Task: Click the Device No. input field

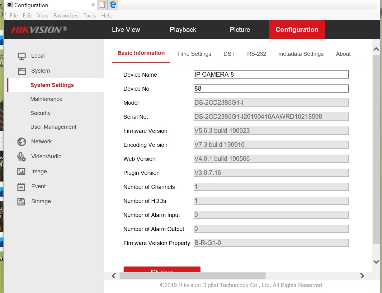Action: [x=271, y=89]
